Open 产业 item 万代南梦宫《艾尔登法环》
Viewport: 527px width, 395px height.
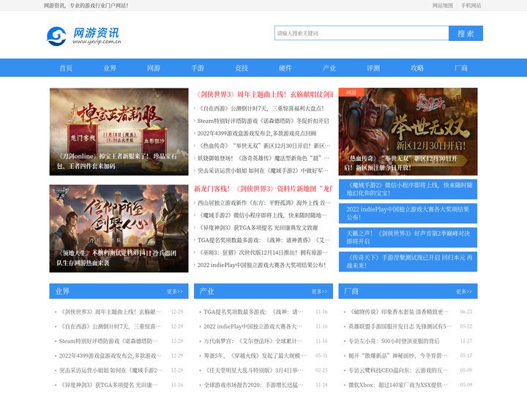[253, 342]
